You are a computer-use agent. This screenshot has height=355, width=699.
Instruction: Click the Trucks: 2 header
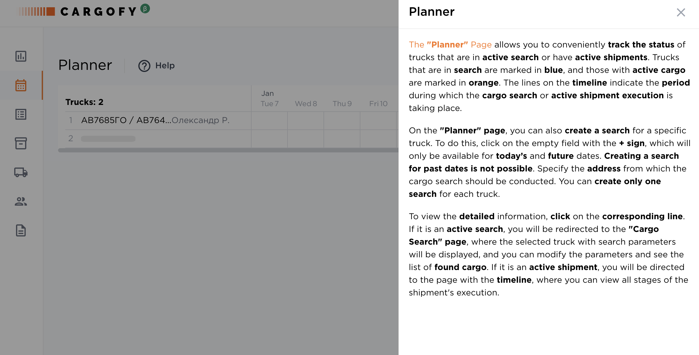point(84,102)
